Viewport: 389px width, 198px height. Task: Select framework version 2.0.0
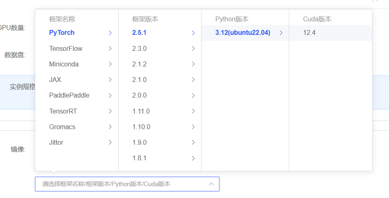point(160,96)
